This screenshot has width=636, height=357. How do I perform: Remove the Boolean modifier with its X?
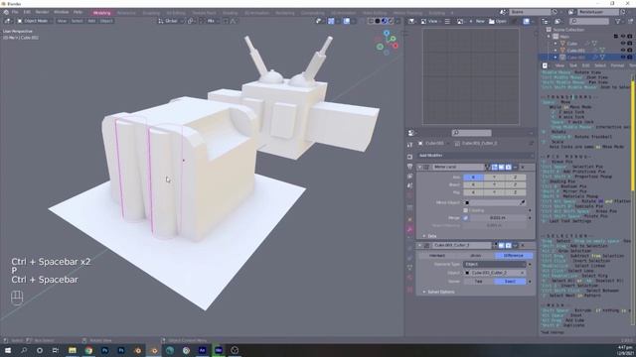523,245
